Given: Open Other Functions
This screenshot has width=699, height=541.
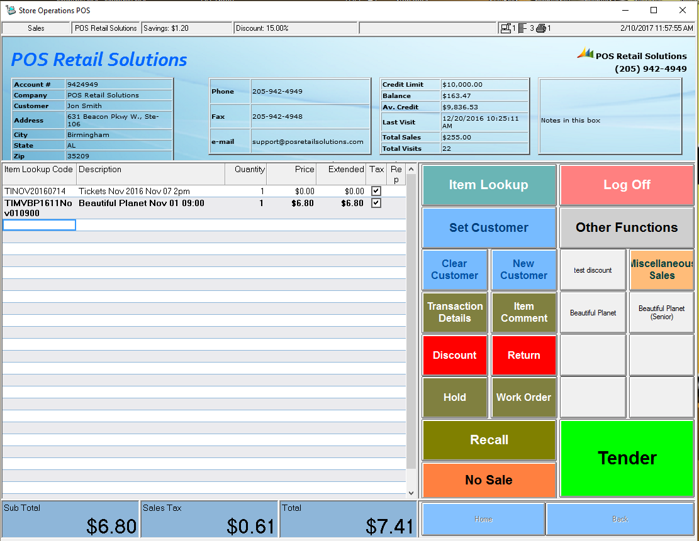Looking at the screenshot, I should 627,227.
